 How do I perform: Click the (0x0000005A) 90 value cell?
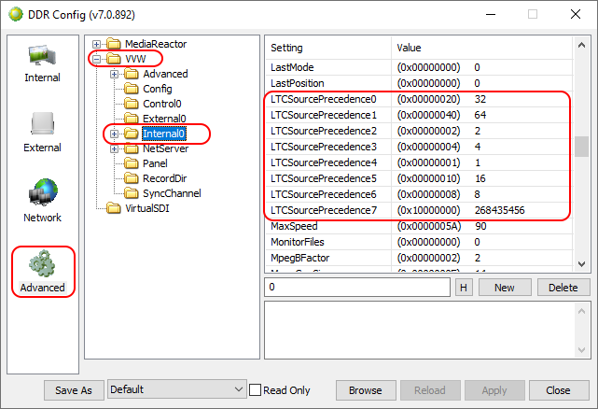482,226
